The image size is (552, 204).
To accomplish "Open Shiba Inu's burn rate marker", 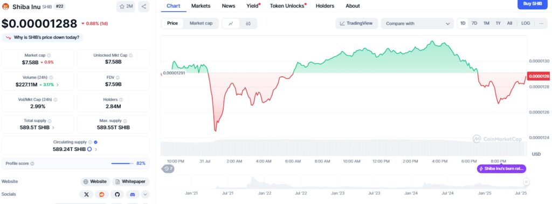I will [502, 169].
